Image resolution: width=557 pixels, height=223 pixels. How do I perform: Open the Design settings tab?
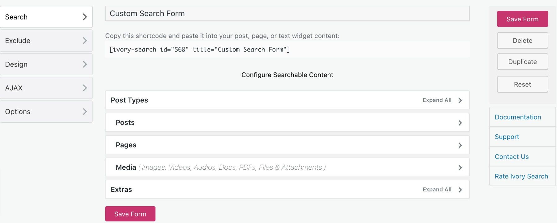[x=16, y=64]
